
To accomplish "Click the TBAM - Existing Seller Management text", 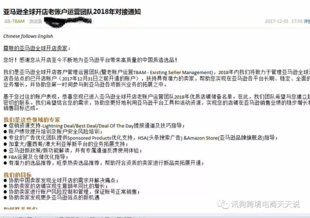I will pyautogui.click(x=173, y=72).
